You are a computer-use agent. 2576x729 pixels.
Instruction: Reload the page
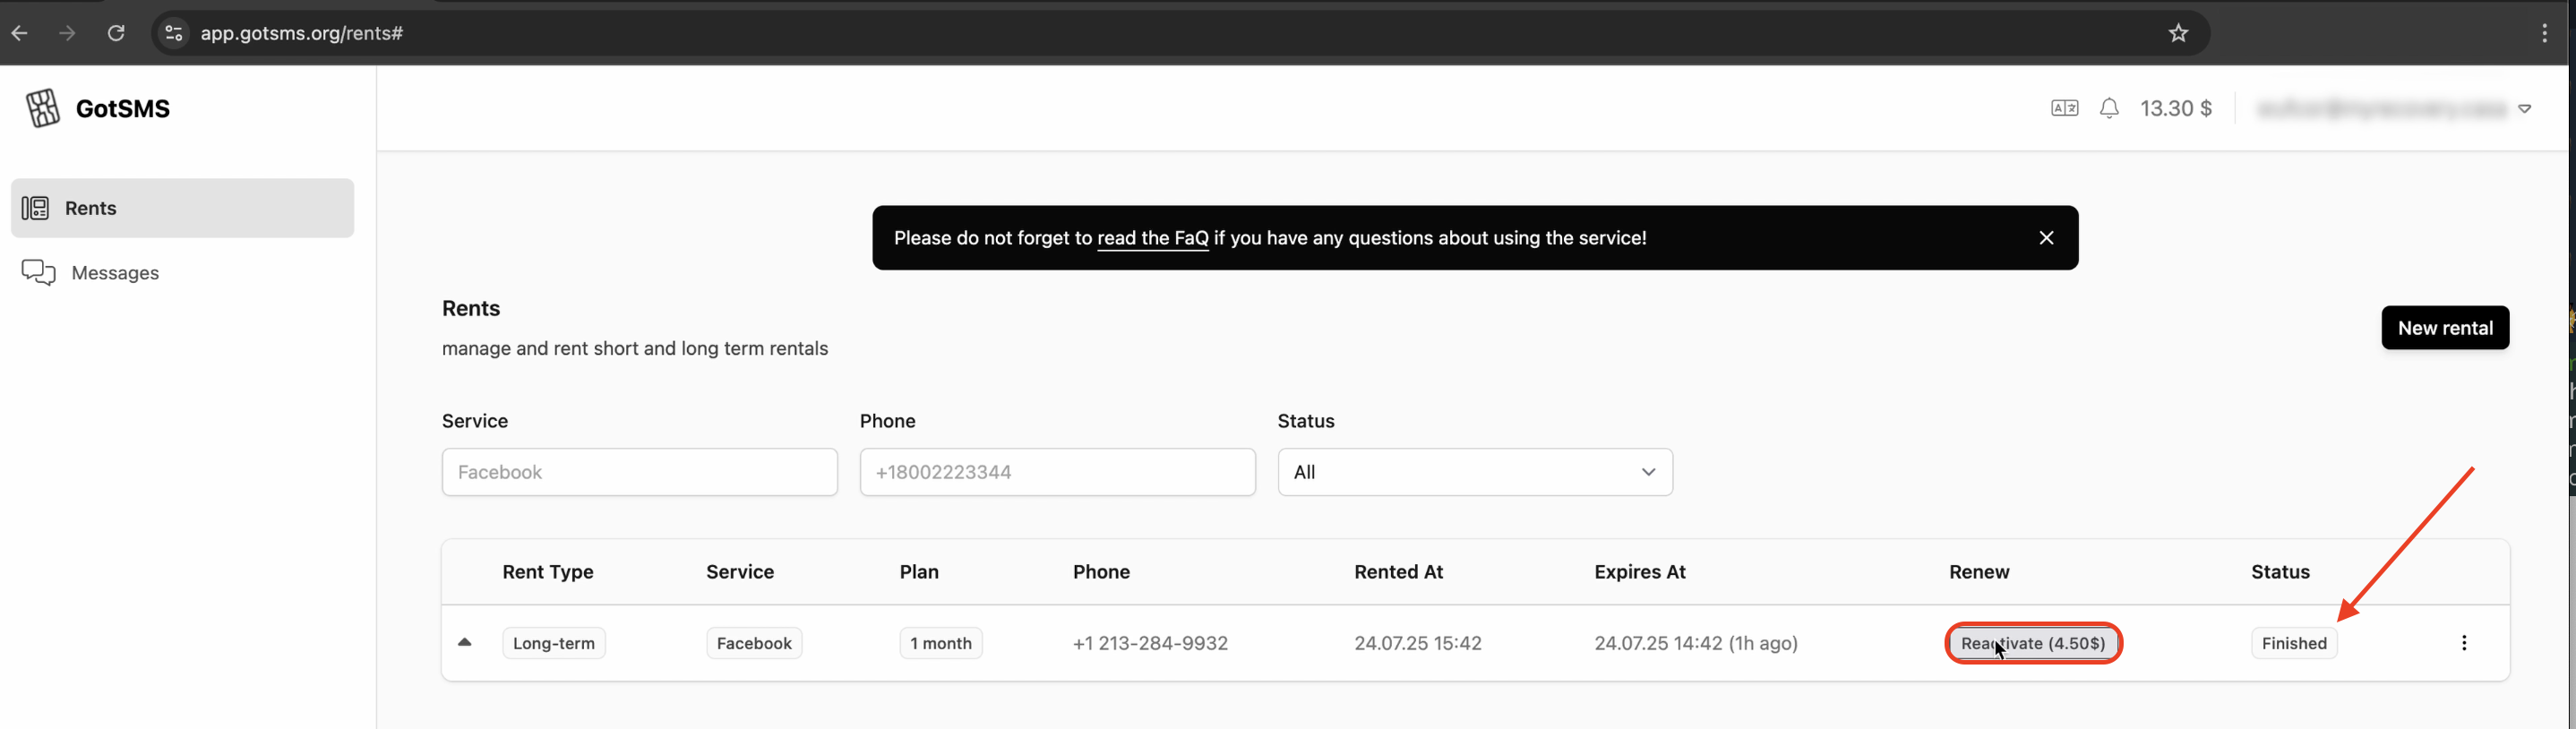tap(116, 33)
